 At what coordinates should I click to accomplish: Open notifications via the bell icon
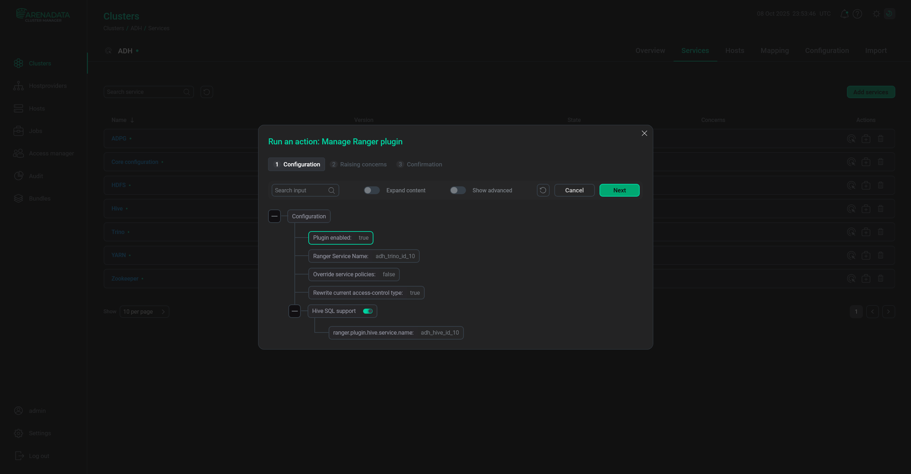click(844, 14)
